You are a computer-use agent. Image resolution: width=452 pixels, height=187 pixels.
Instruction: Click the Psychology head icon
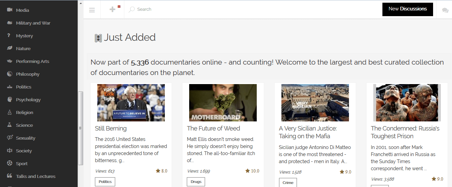tap(9, 100)
